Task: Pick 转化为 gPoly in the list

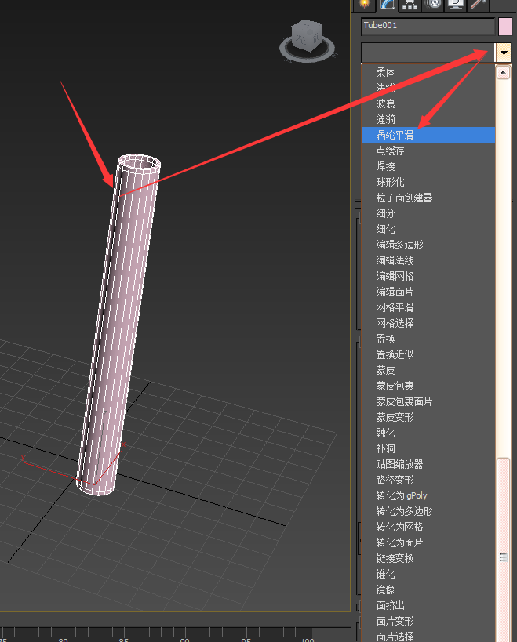Action: [401, 495]
